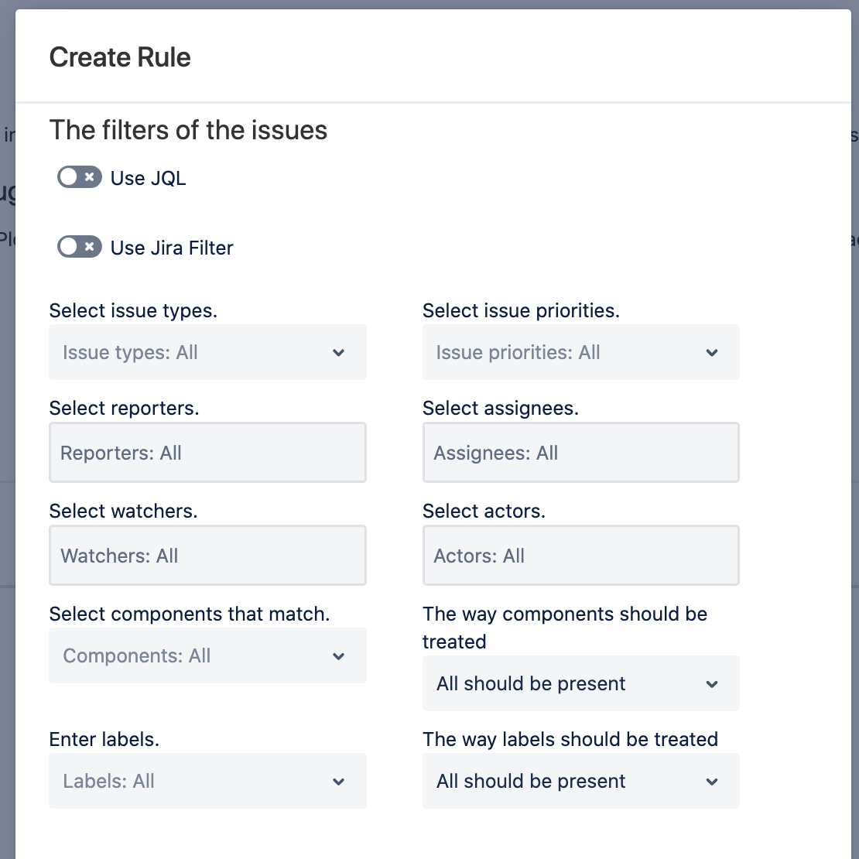Click the Issue priorities chevron arrow

(x=712, y=353)
